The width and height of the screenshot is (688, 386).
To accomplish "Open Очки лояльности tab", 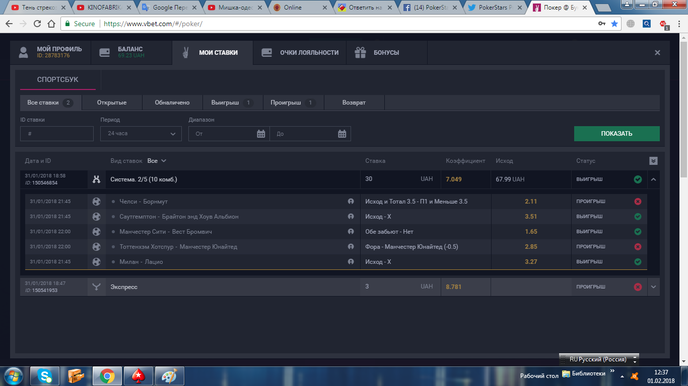I will point(300,52).
